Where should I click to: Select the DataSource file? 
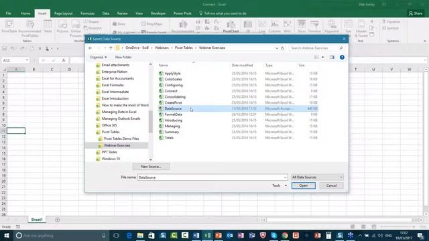238,108
